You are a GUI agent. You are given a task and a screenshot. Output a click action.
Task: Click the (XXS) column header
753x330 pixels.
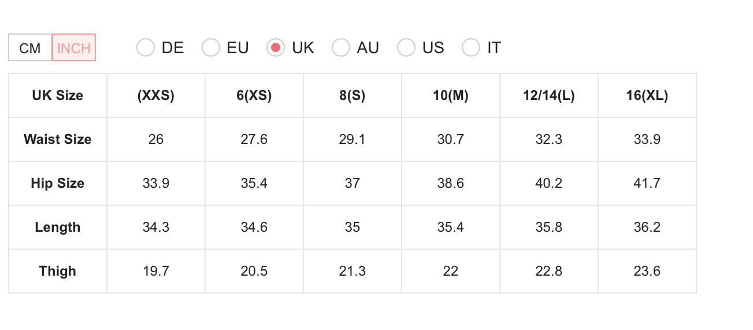(156, 95)
